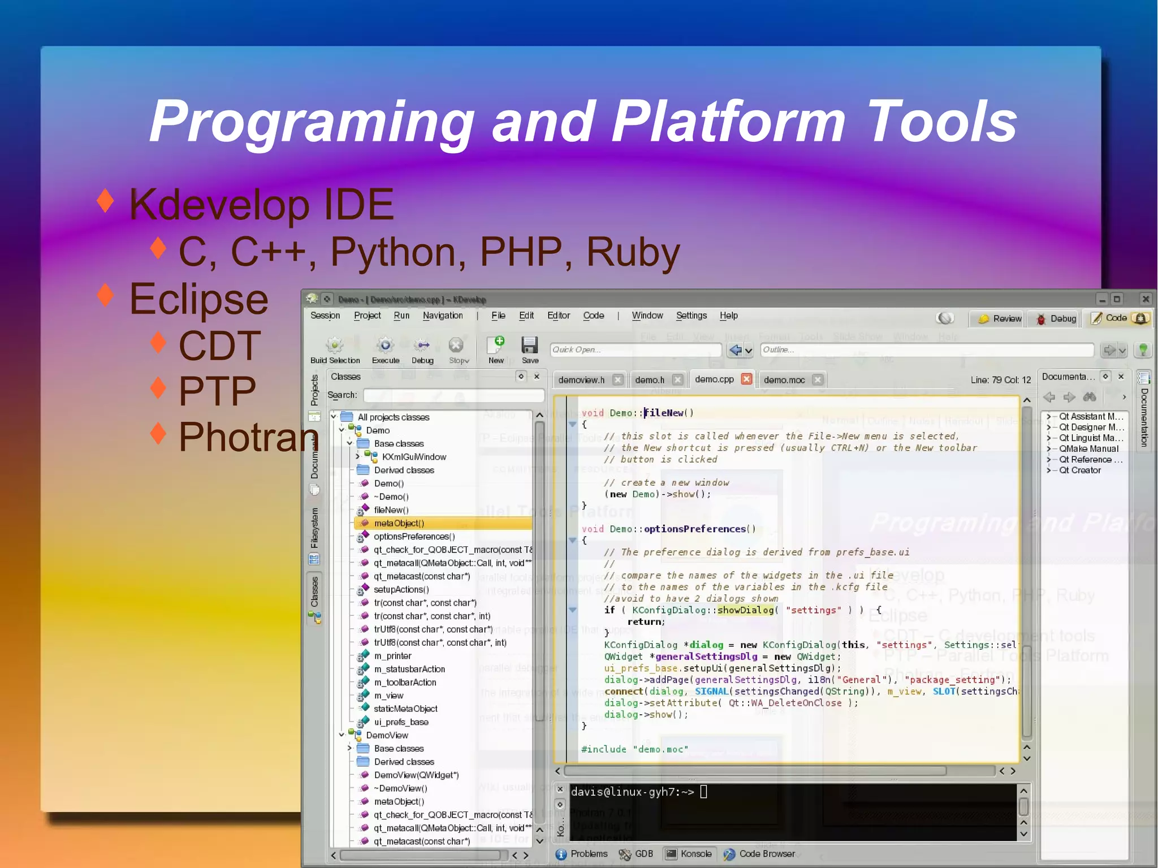Image resolution: width=1158 pixels, height=868 pixels.
Task: Open the Window menu
Action: click(647, 316)
